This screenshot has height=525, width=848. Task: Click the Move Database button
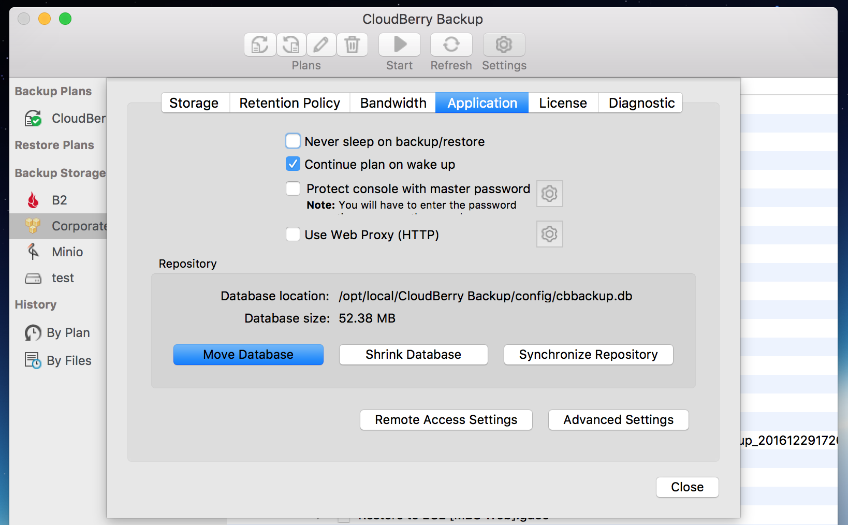pos(248,355)
